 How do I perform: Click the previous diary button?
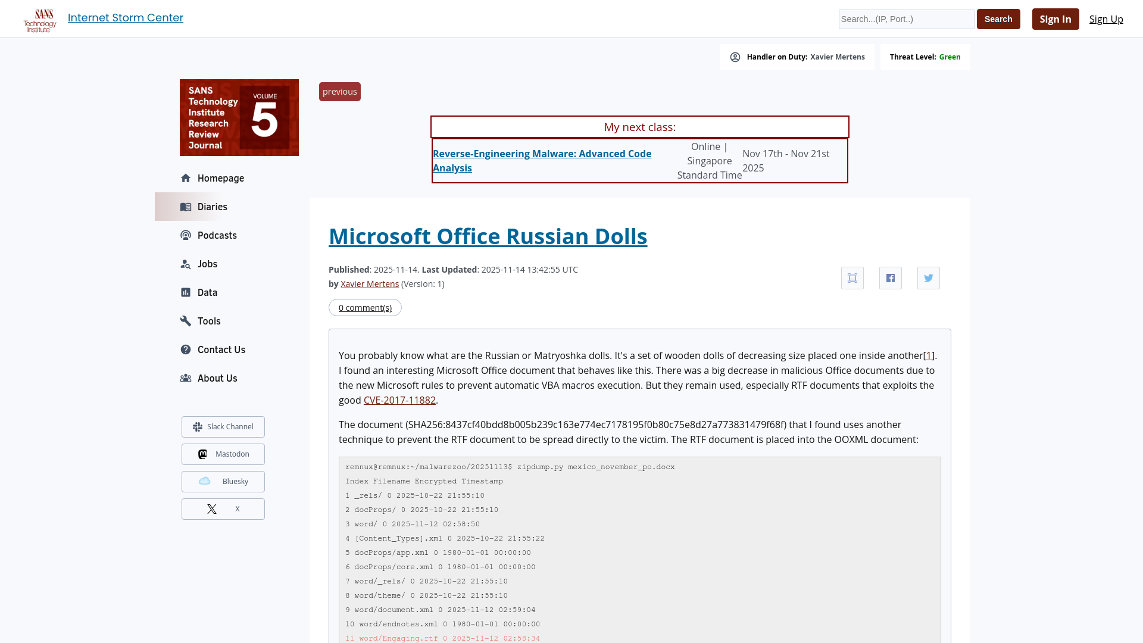339,91
